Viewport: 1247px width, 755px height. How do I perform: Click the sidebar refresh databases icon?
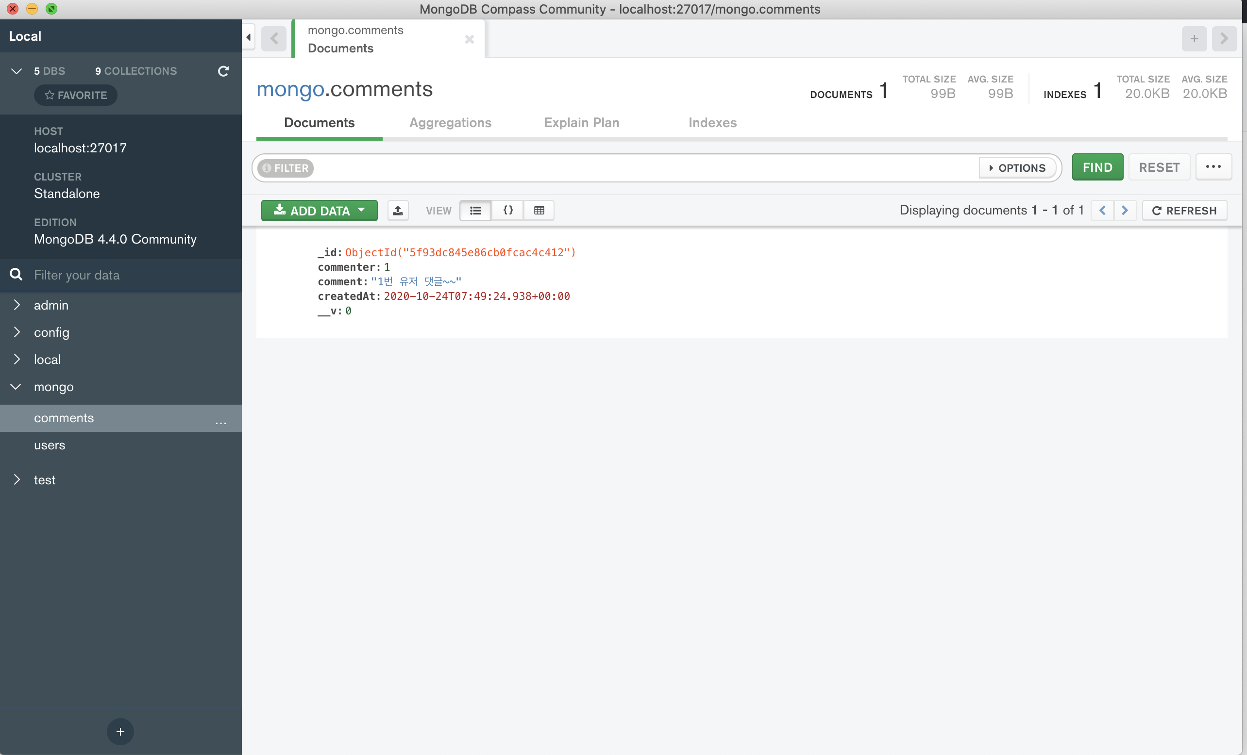223,71
